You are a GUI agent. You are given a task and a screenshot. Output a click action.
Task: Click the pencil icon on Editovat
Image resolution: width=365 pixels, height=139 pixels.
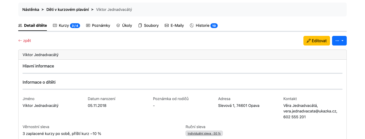(x=308, y=41)
